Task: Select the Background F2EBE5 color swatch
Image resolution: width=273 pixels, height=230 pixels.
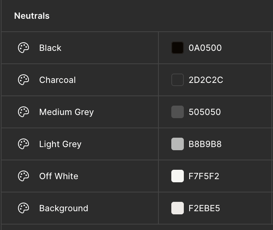Action: tap(178, 208)
